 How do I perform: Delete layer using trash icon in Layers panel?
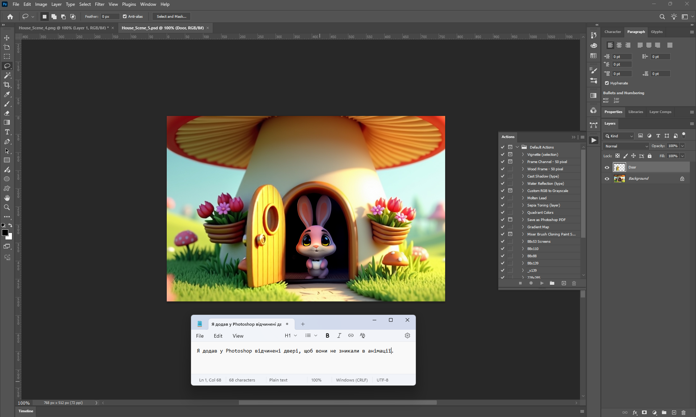pos(683,412)
